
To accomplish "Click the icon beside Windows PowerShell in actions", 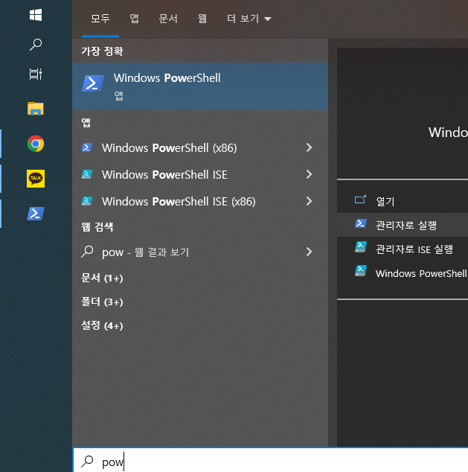I will pos(360,271).
